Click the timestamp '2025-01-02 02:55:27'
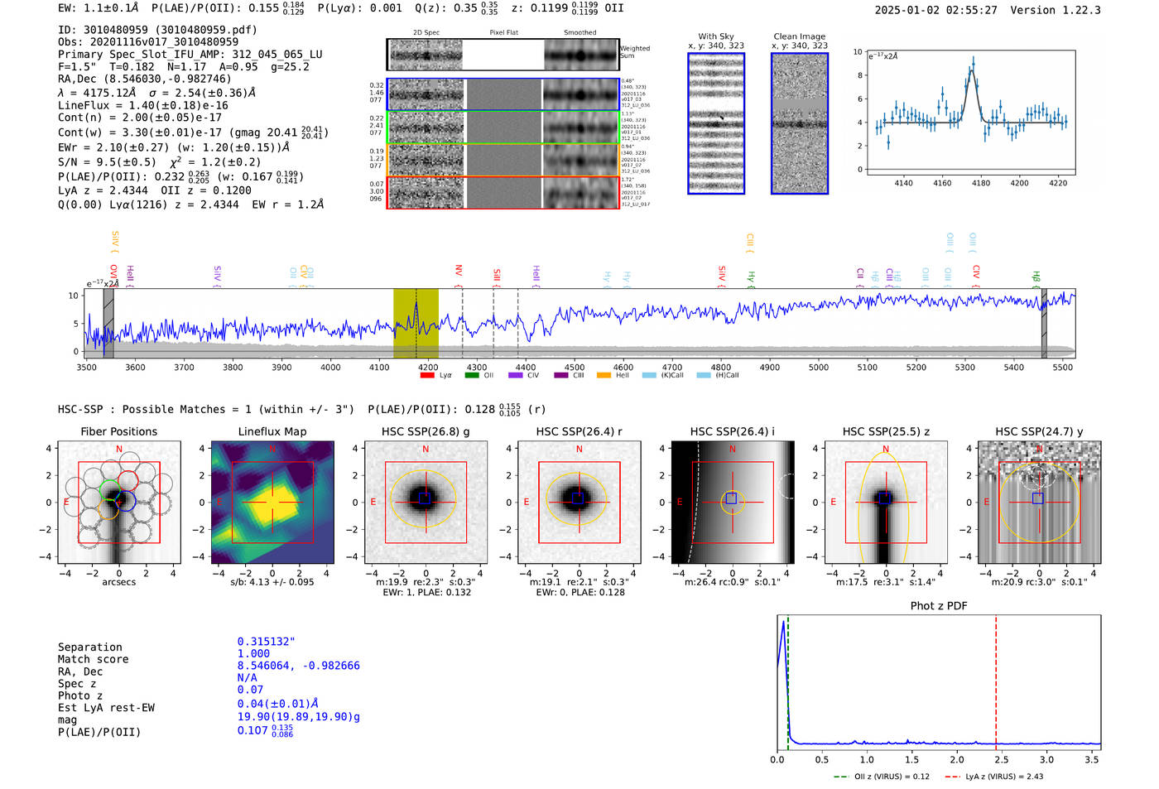1159x789 pixels. click(x=936, y=10)
